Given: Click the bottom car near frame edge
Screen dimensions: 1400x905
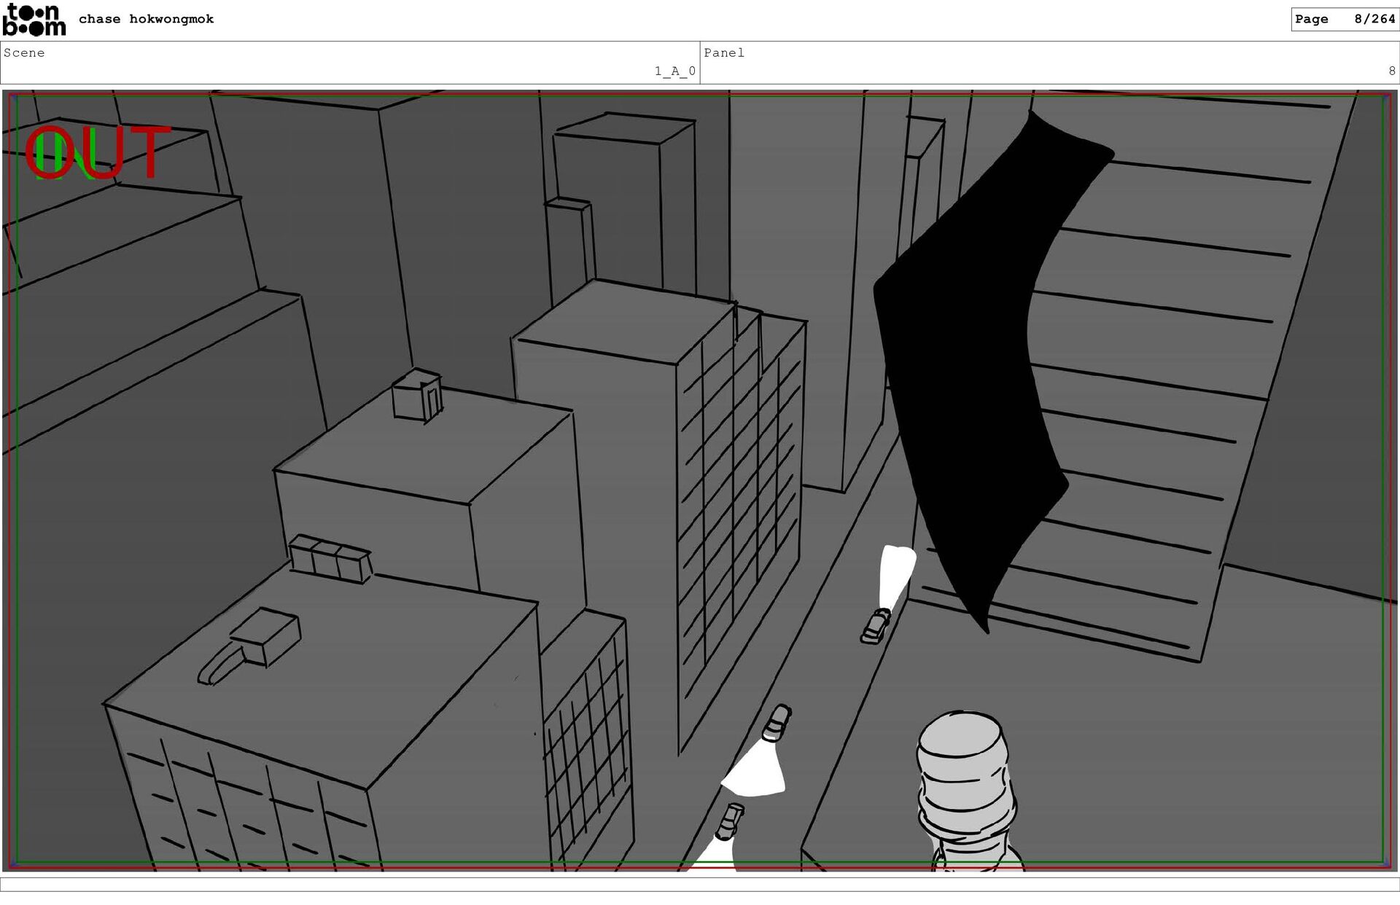Looking at the screenshot, I should point(729,821).
